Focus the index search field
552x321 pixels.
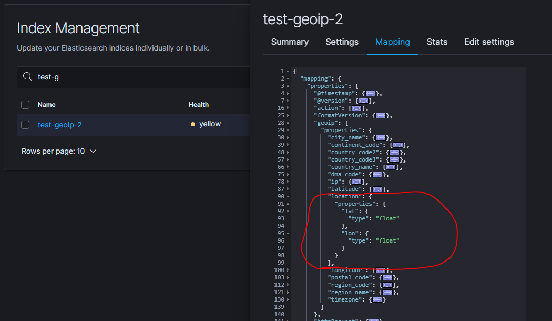(134, 77)
